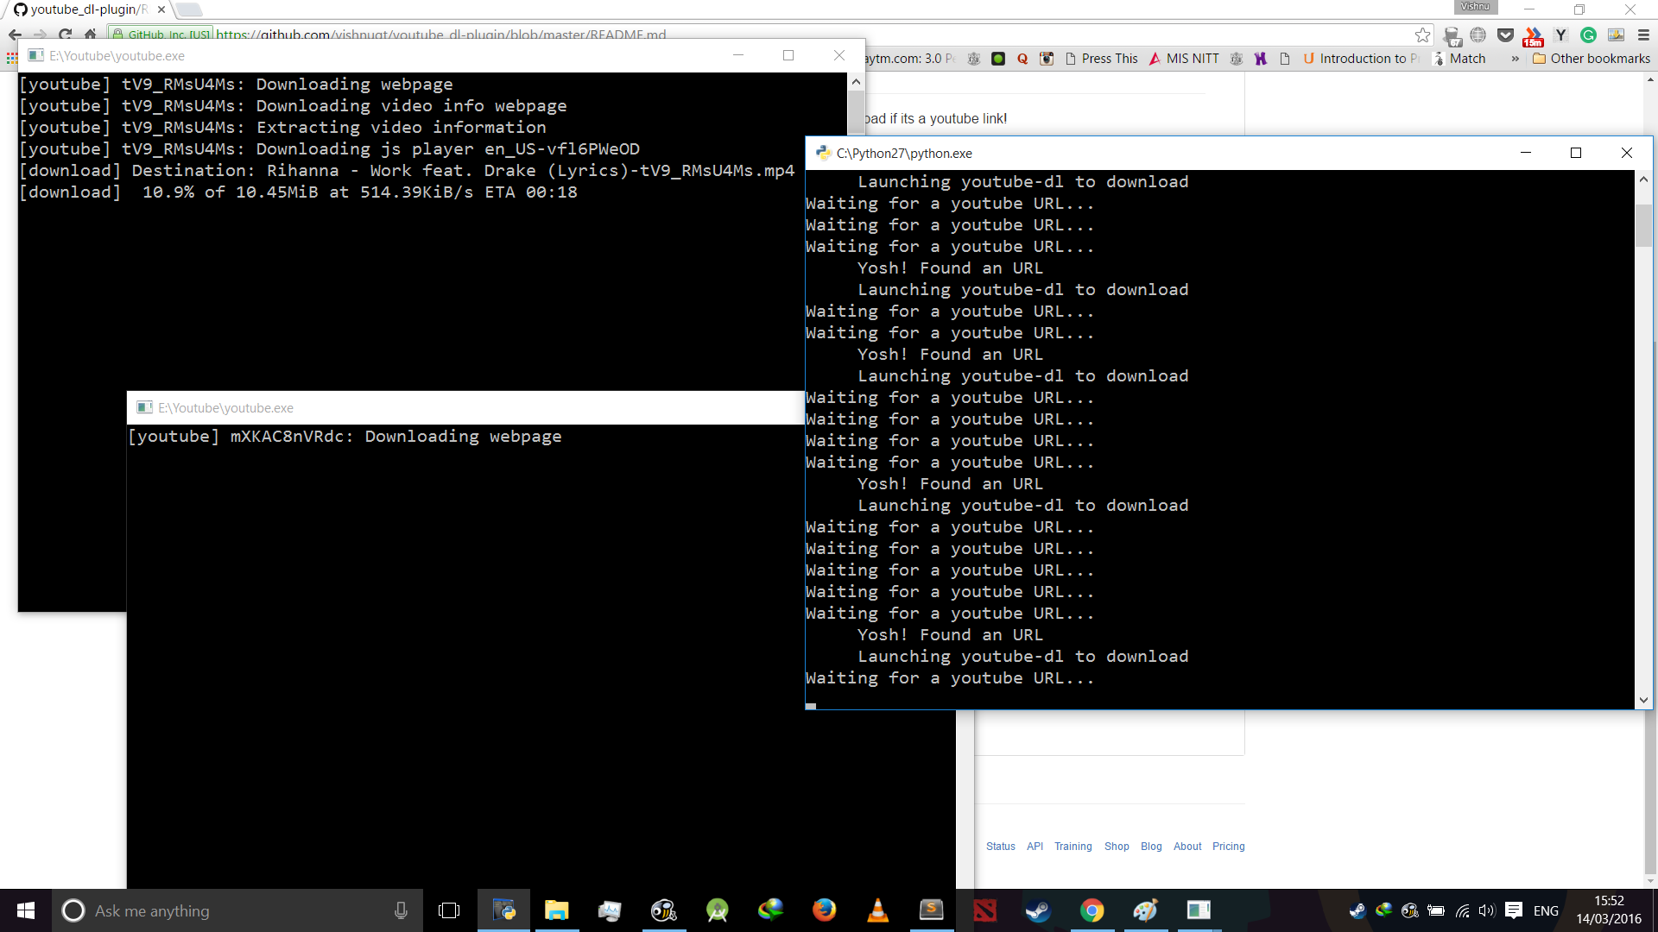Open the Shop footer link
Image resolution: width=1658 pixels, height=932 pixels.
click(x=1117, y=847)
